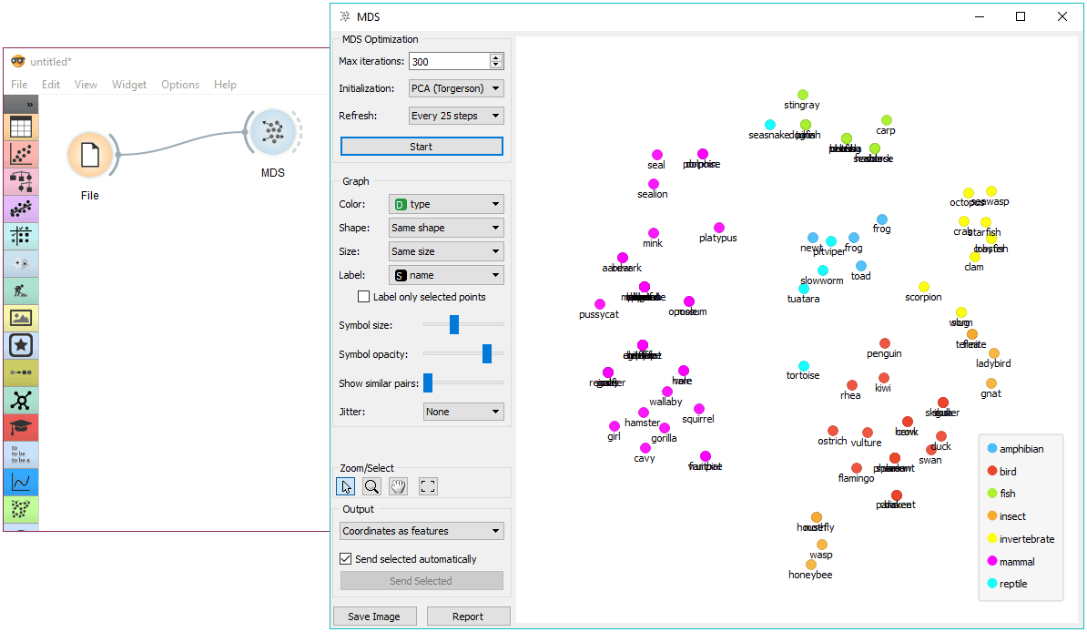Click the MDS widget node on canvas
The height and width of the screenshot is (632, 1087).
coord(272,132)
